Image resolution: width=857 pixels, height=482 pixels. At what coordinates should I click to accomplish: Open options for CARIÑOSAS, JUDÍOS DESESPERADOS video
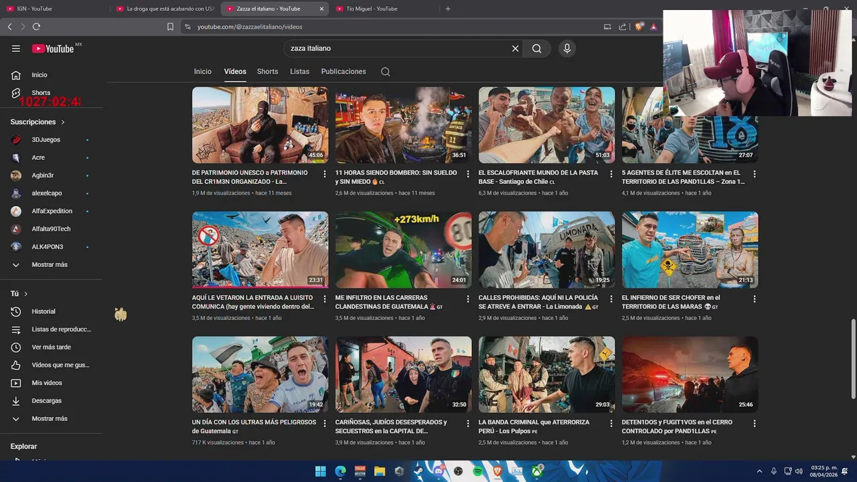pyautogui.click(x=468, y=423)
